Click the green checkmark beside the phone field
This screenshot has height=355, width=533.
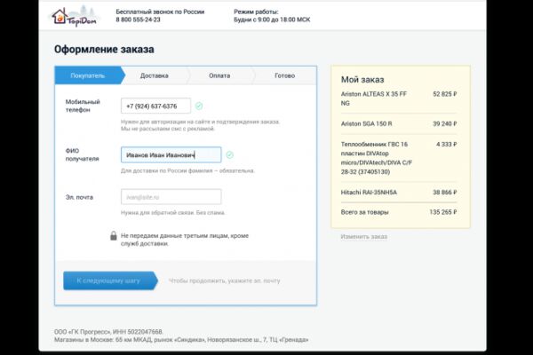click(199, 106)
